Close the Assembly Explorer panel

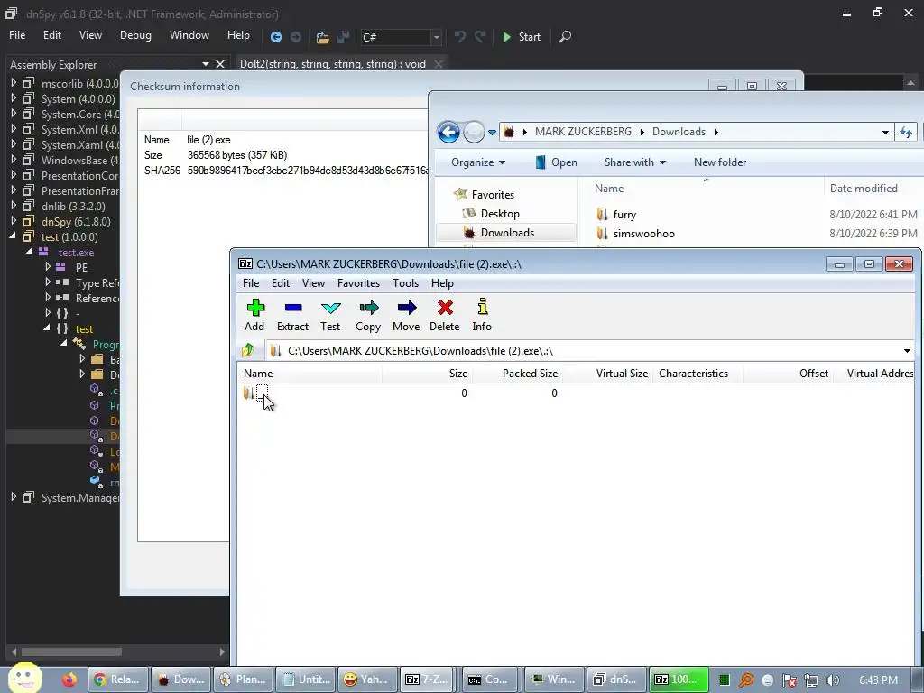click(220, 64)
